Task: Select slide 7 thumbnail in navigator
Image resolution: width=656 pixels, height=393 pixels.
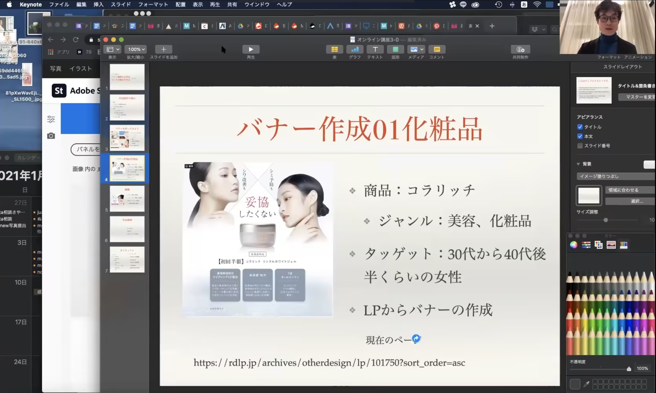Action: click(127, 260)
